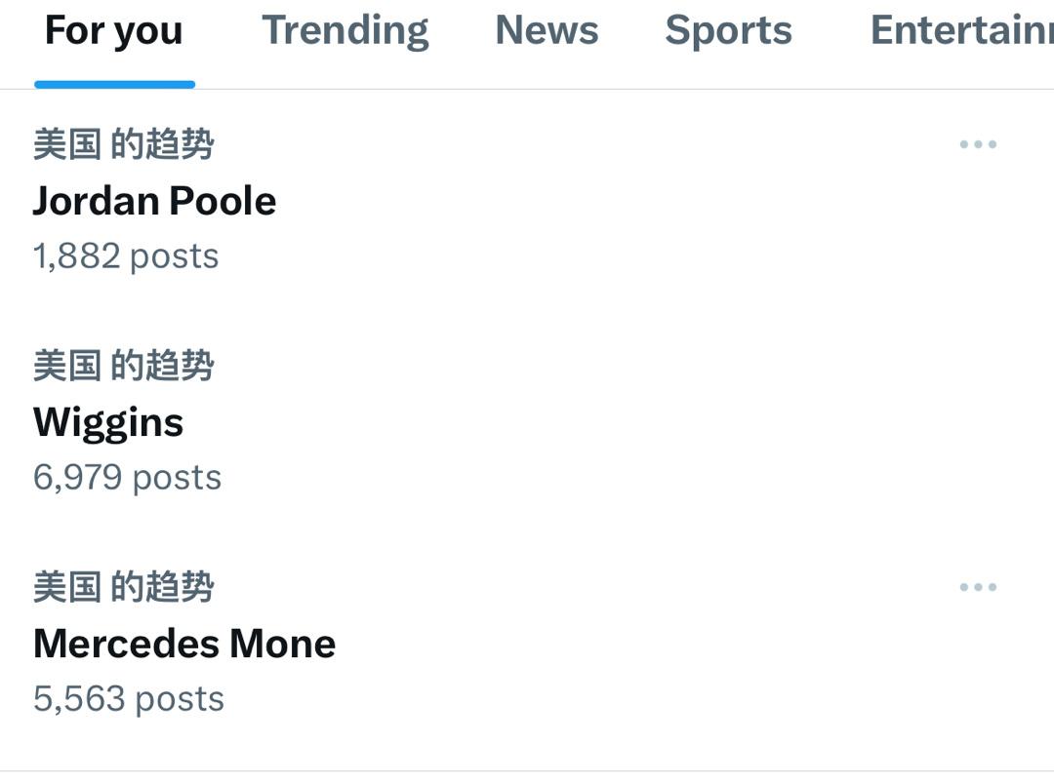Click the 5,563 posts count
The image size is (1054, 784).
pyautogui.click(x=129, y=699)
